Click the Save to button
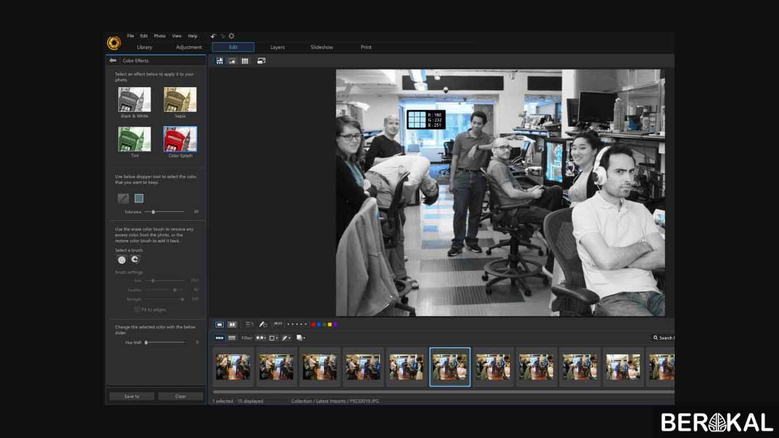Screen dimensions: 779x438 coord(131,396)
